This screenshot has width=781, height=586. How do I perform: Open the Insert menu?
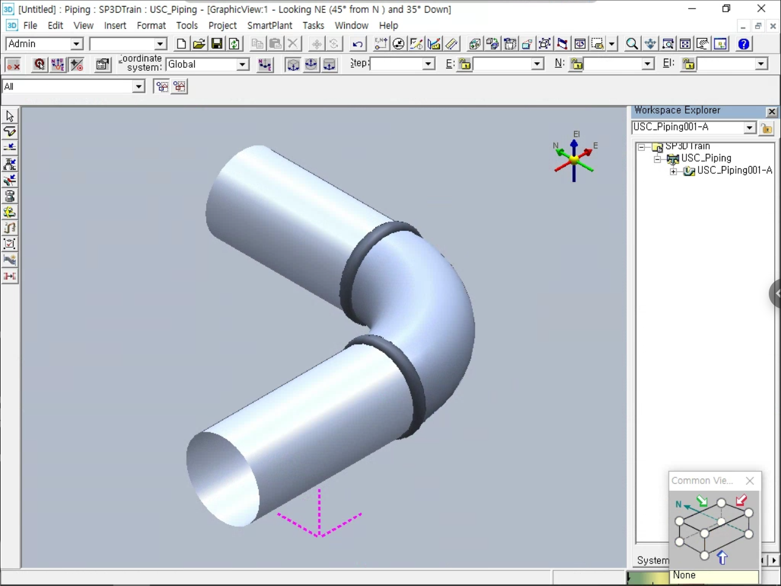[x=115, y=26]
